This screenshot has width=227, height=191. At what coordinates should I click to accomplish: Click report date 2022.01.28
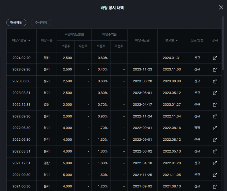coord(172,163)
